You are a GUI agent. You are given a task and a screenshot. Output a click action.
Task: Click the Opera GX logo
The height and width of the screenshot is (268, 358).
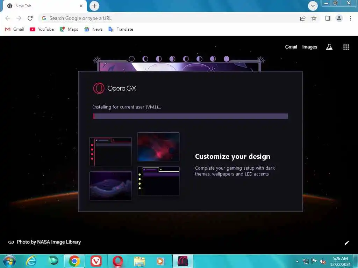(115, 88)
